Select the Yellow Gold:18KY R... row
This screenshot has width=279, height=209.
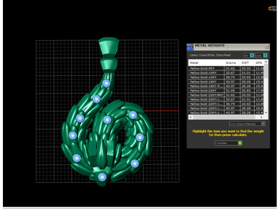click(226, 86)
